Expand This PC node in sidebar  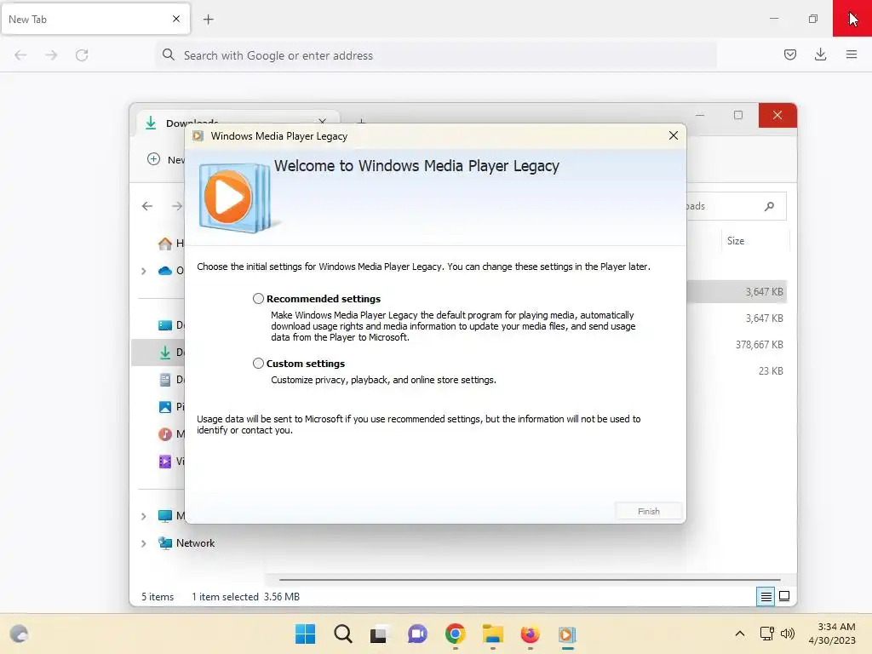point(143,516)
